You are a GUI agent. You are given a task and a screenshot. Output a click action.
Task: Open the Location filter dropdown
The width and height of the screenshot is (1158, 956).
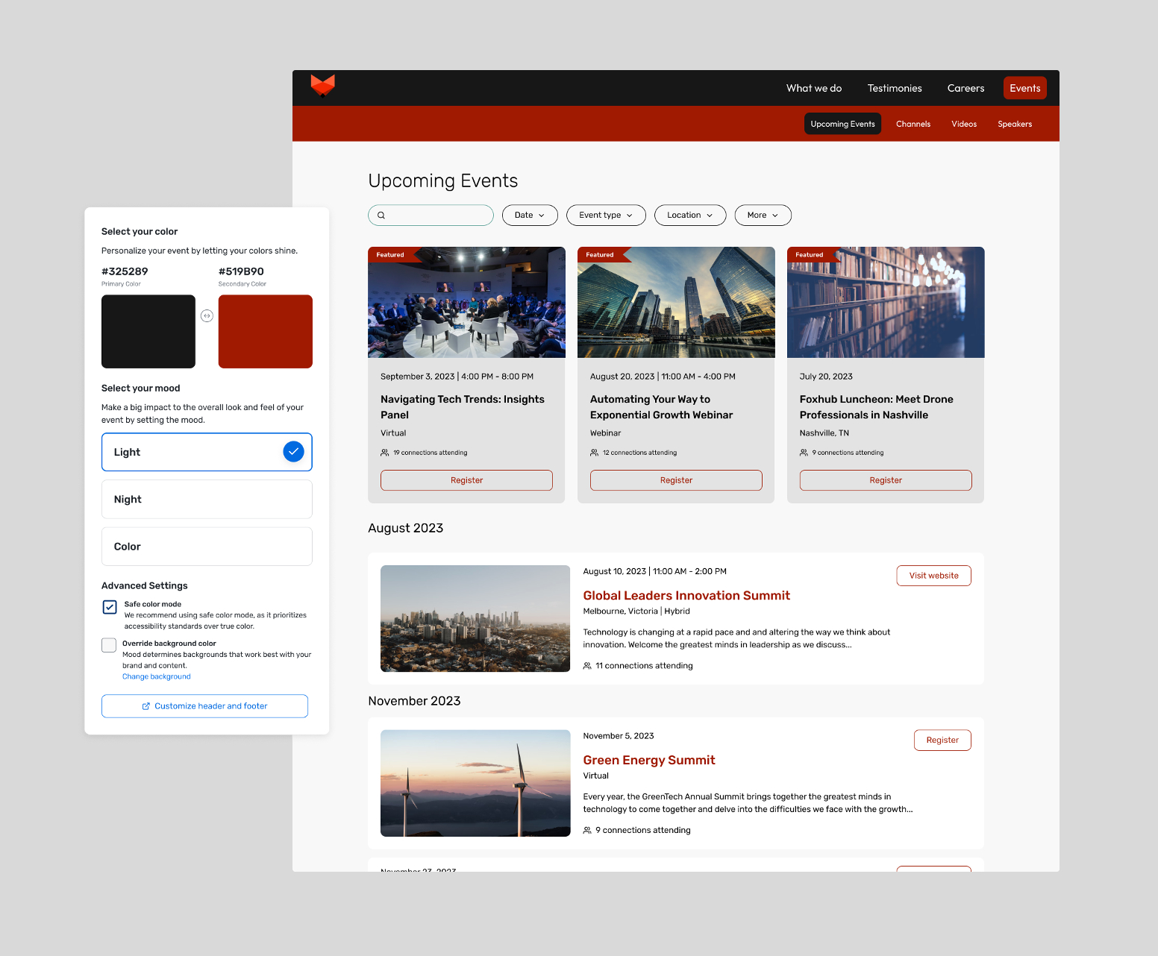[x=690, y=216]
